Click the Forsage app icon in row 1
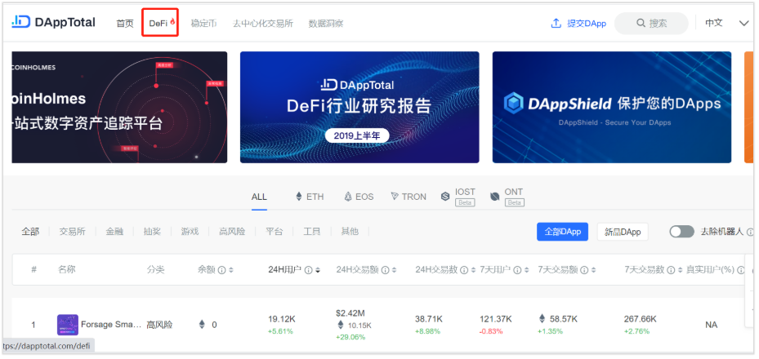The image size is (759, 359). tap(67, 325)
